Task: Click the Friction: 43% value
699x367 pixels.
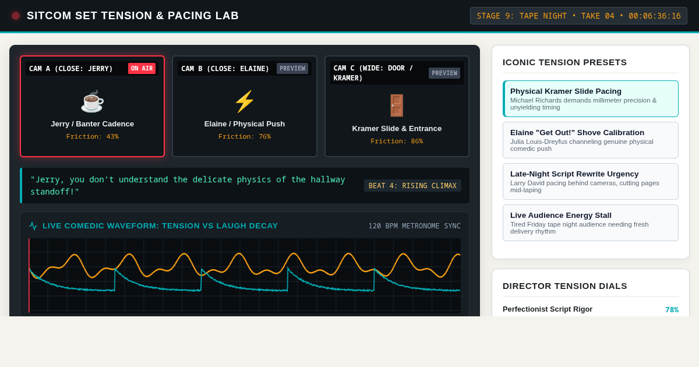Action: click(93, 136)
